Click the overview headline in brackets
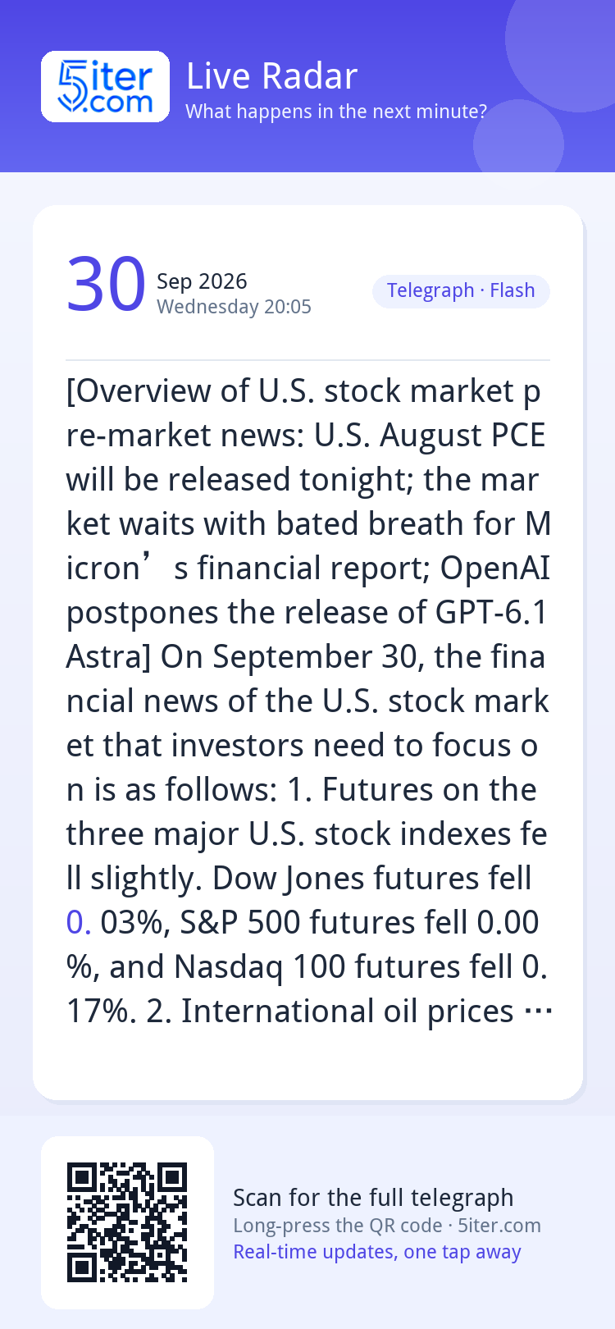Viewport: 615px width, 1329px height. pyautogui.click(x=307, y=523)
